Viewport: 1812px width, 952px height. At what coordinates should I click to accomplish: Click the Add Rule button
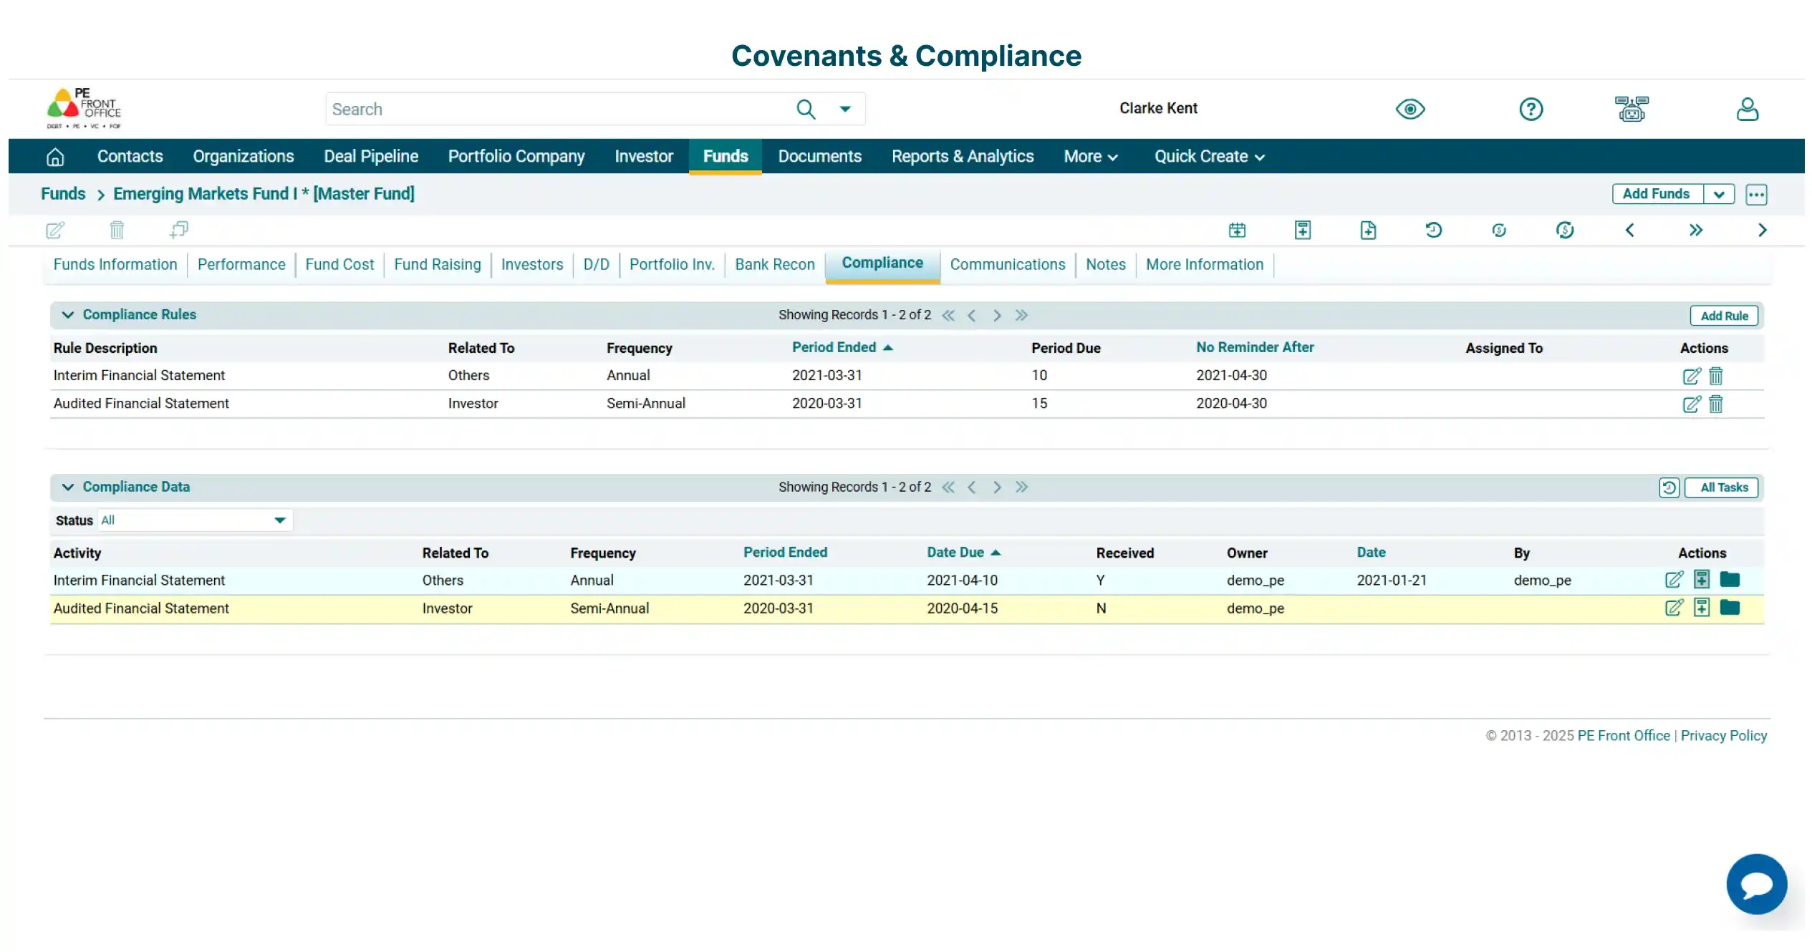coord(1724,316)
